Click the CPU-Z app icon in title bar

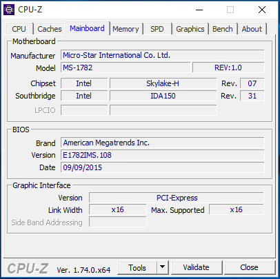(x=9, y=10)
